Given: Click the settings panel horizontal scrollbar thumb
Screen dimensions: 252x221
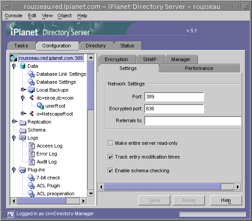Looking at the screenshot, I should tap(163, 187).
